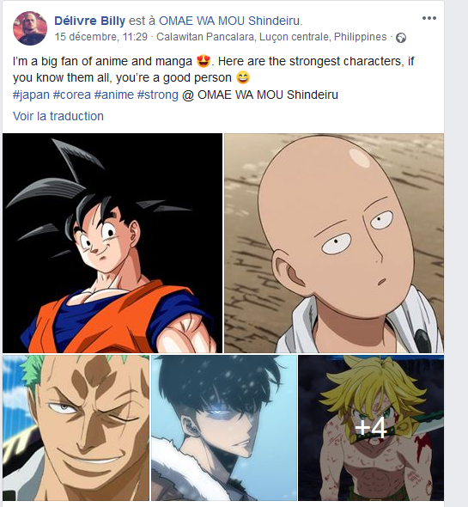Open the post options three-dots menu
The width and height of the screenshot is (468, 507).
point(428,18)
